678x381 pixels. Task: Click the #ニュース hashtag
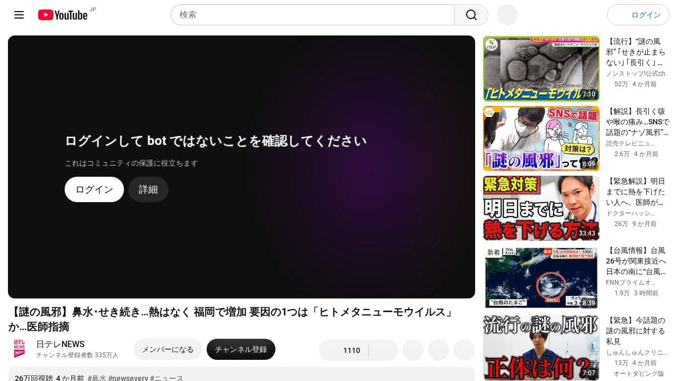(x=167, y=378)
